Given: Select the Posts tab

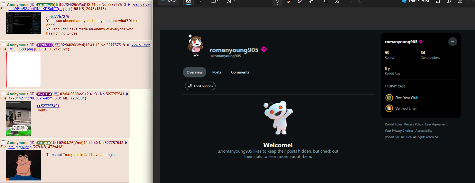Looking at the screenshot, I should pos(217,72).
